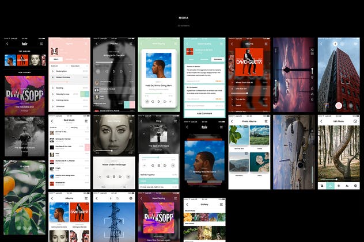Tap back arrow on Top Albums screen
This screenshot has height=242, width=364.
[7, 44]
